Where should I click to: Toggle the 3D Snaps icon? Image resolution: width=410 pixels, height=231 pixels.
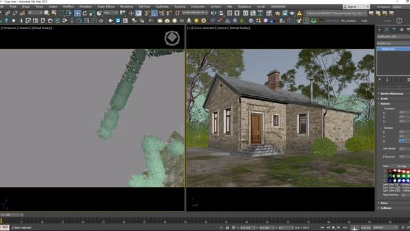(147, 13)
